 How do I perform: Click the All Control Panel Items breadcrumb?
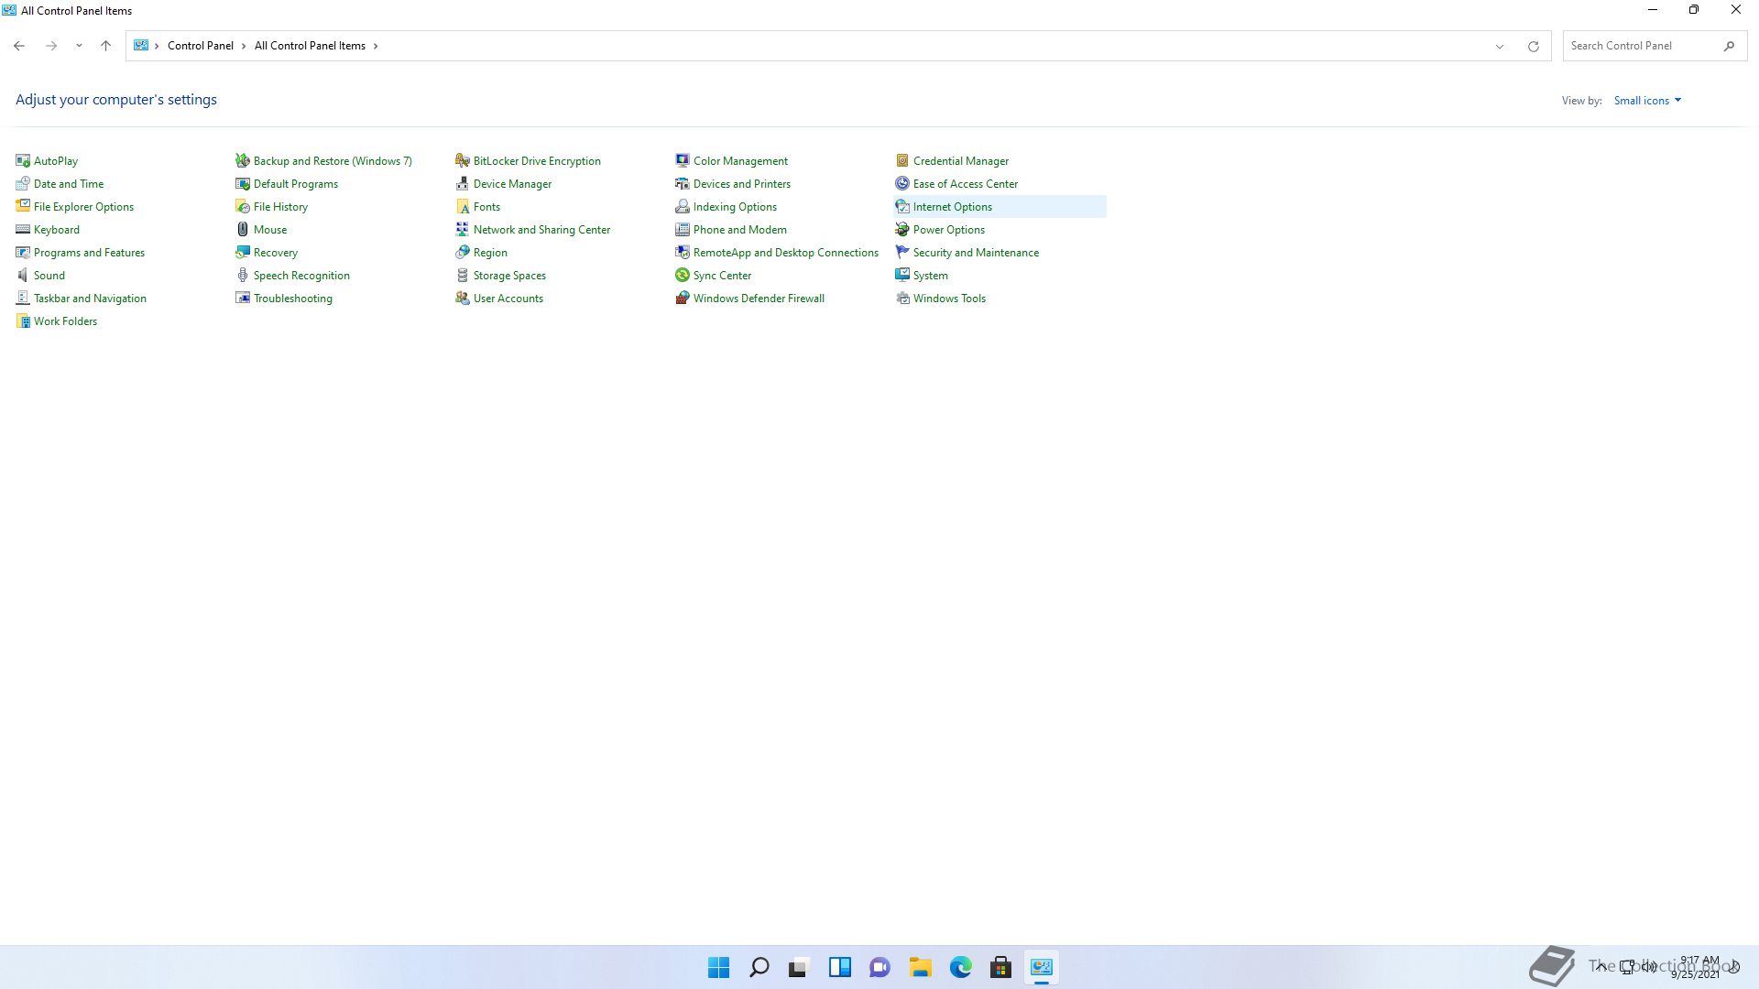click(x=310, y=46)
